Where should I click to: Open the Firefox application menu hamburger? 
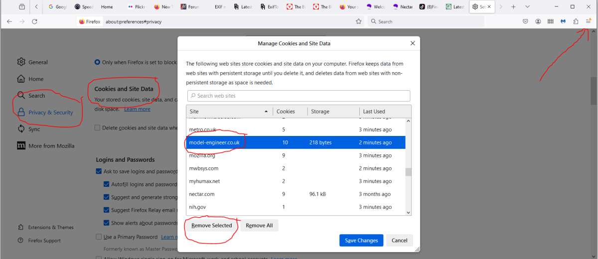[589, 21]
